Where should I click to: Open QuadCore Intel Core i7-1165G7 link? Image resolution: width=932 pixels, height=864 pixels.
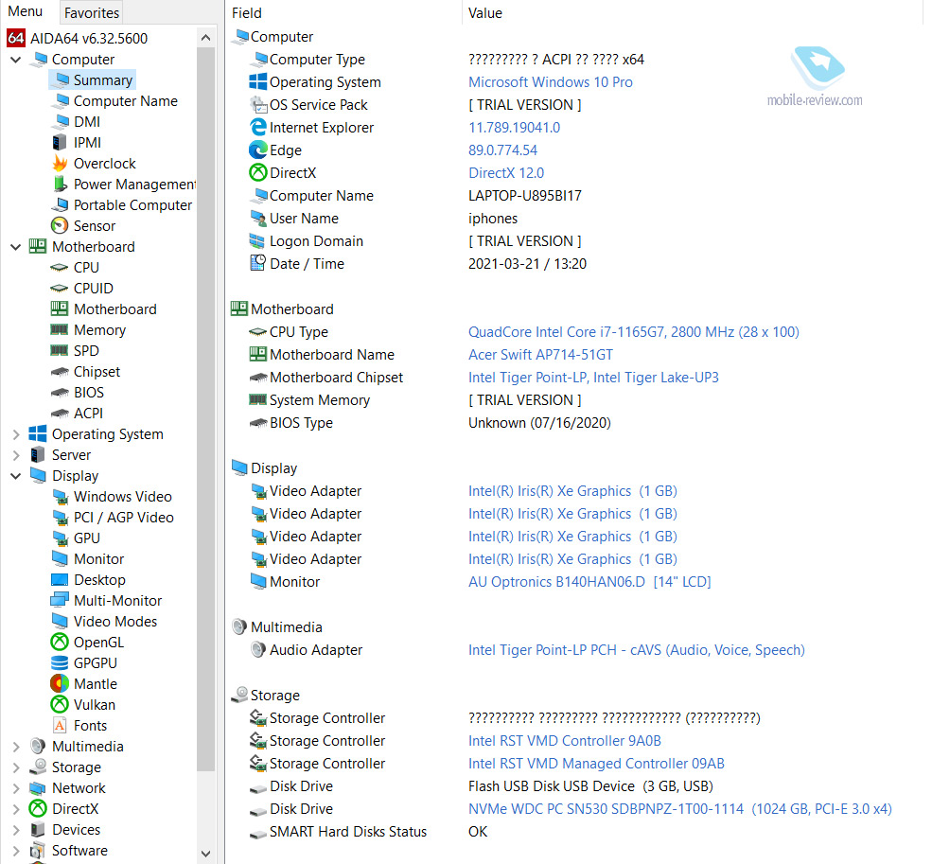634,332
